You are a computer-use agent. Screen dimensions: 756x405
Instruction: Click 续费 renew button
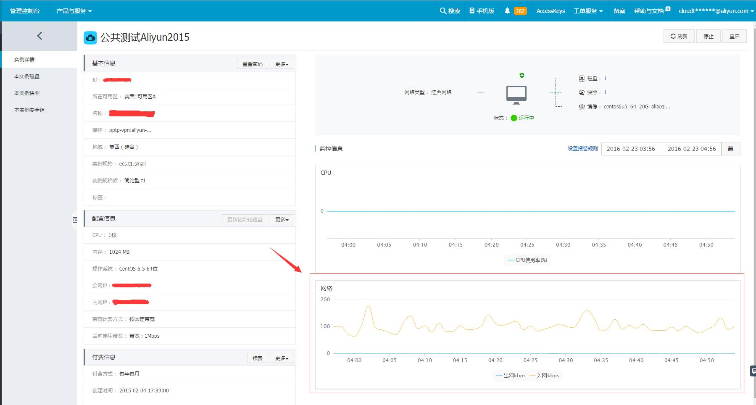coord(258,358)
